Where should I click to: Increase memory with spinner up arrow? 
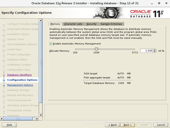coord(154,50)
